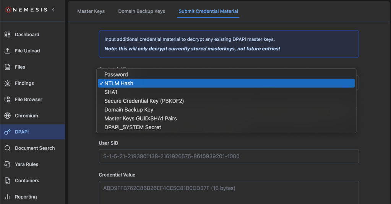Pick Secure Credential Key (PBKDF2) option
This screenshot has width=391, height=204.
[x=144, y=101]
